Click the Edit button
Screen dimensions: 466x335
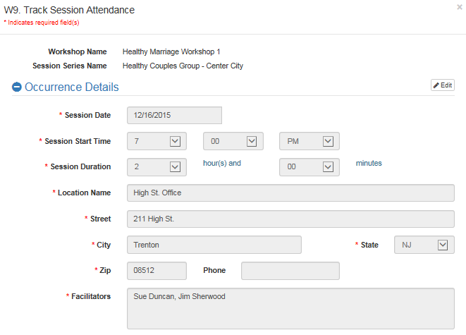coord(443,85)
